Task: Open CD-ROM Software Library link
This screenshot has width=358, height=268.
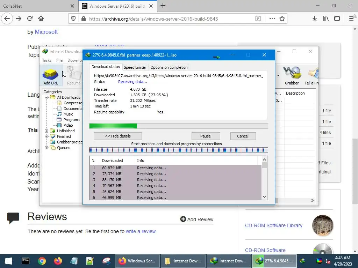Action: (273, 225)
